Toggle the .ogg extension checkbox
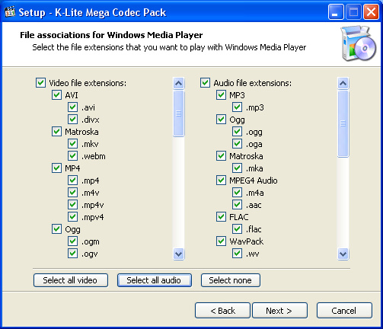The height and width of the screenshot is (329, 383). [x=237, y=132]
